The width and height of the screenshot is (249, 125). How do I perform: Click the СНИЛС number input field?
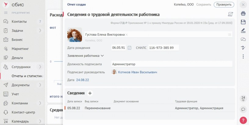coord(163,48)
